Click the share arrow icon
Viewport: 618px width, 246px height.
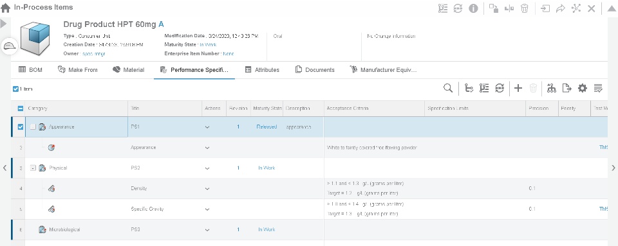(561, 8)
